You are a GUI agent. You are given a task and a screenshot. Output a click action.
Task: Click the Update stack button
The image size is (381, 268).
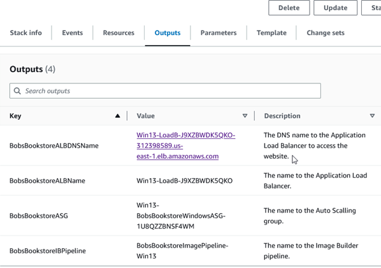click(335, 8)
